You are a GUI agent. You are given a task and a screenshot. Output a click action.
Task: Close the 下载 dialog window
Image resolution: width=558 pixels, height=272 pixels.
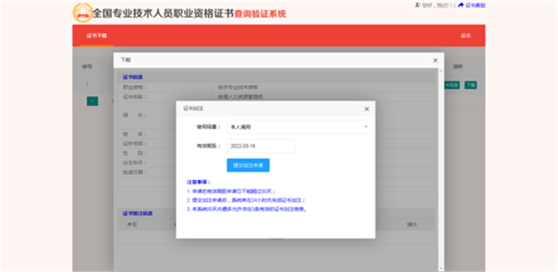click(435, 60)
